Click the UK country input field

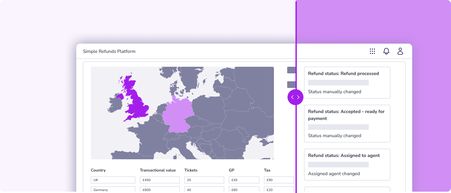click(x=113, y=180)
